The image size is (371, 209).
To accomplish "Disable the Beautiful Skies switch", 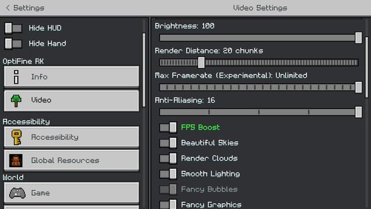I will (x=168, y=143).
